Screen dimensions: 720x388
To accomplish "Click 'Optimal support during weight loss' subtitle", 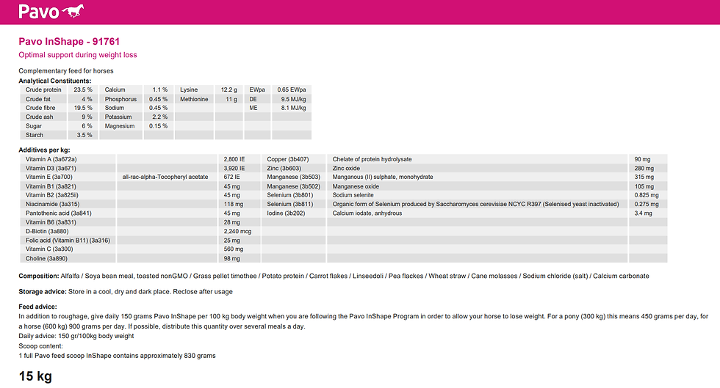I will pyautogui.click(x=78, y=54).
